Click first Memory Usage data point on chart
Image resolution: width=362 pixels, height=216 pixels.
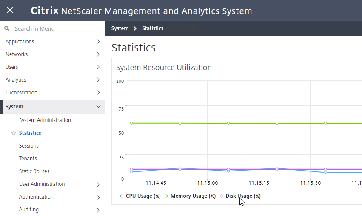(131, 123)
